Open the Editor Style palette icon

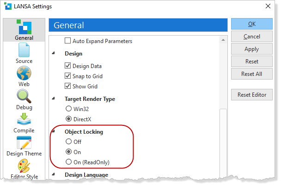pyautogui.click(x=24, y=166)
